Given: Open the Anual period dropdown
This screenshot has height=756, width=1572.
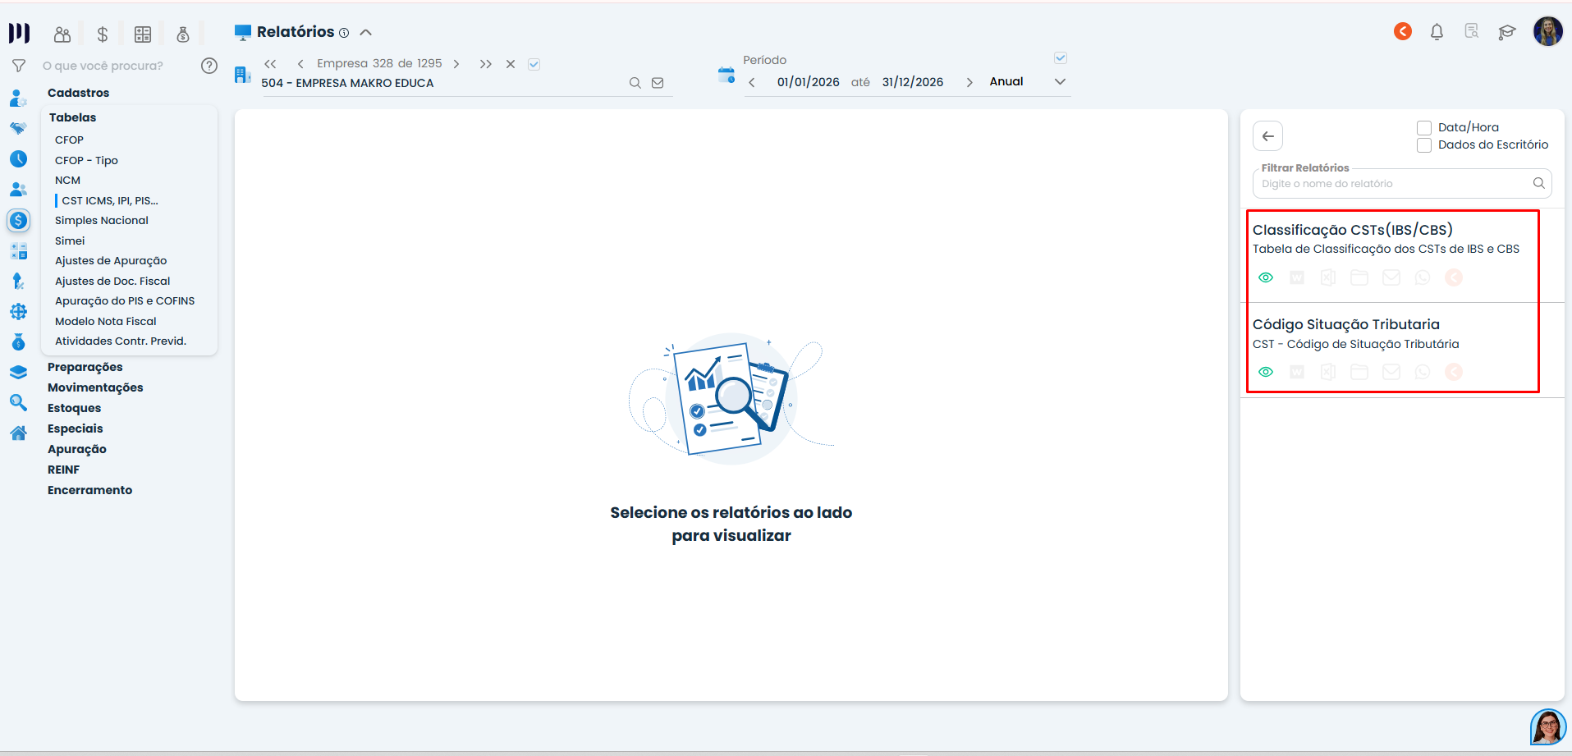Looking at the screenshot, I should [1059, 82].
